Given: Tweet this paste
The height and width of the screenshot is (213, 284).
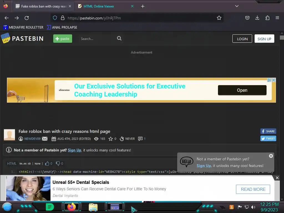Looking at the screenshot, I should coord(268,139).
